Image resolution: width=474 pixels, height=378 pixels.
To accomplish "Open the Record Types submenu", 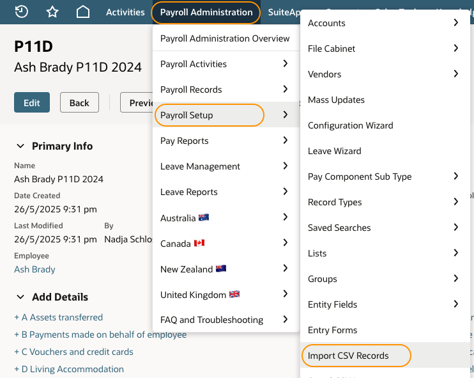I will pos(385,202).
